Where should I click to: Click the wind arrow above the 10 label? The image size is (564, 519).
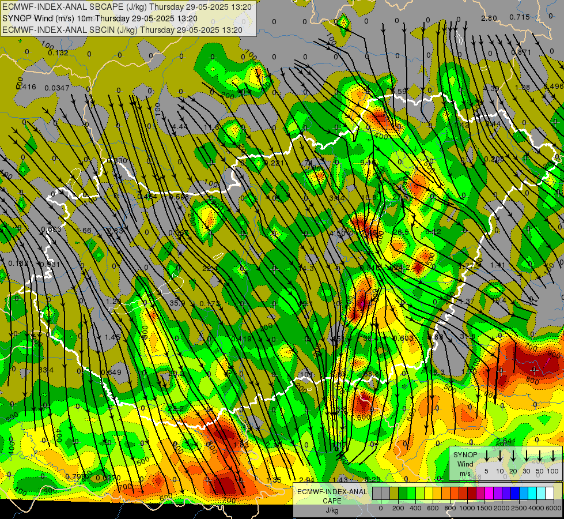(x=500, y=456)
